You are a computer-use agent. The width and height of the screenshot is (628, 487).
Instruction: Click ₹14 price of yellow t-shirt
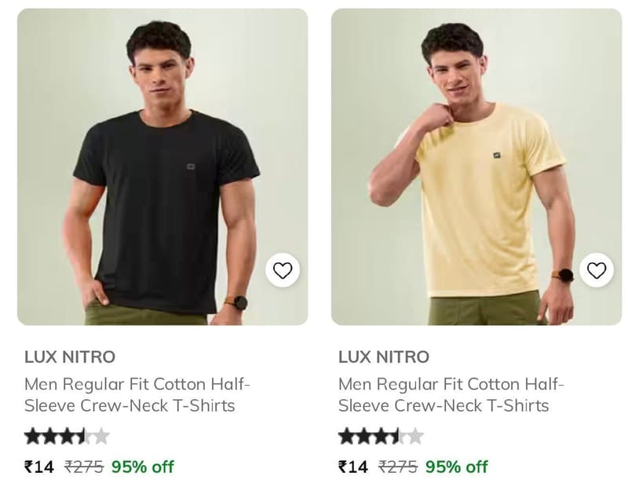352,467
